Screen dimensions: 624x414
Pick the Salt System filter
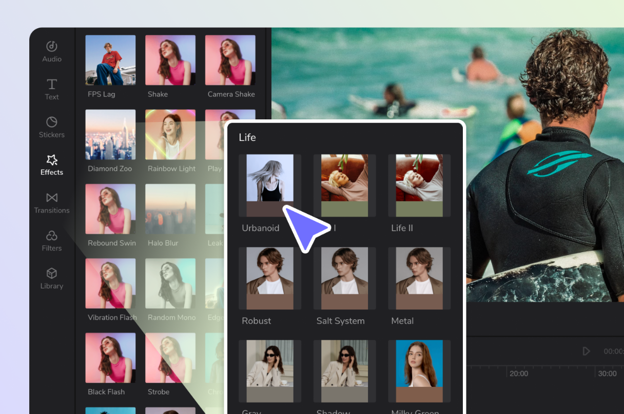tap(345, 278)
